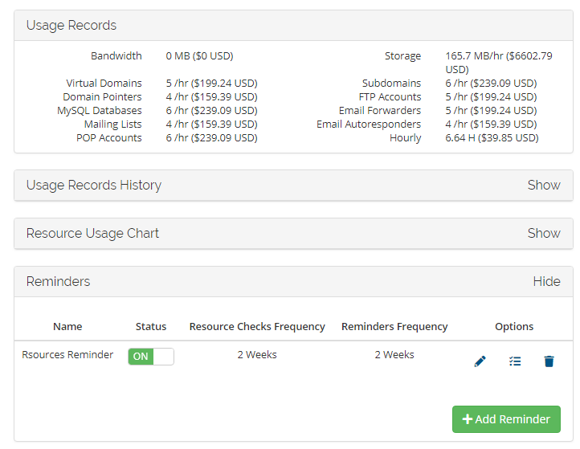Click the Mailing Lists label
The width and height of the screenshot is (580, 449).
click(x=112, y=124)
